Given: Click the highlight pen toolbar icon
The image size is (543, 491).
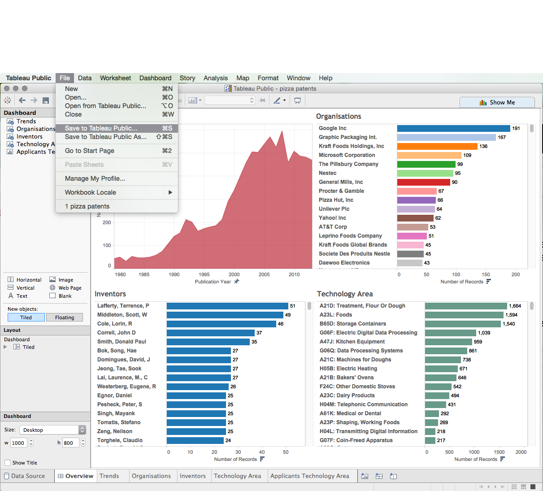Looking at the screenshot, I should (x=277, y=100).
